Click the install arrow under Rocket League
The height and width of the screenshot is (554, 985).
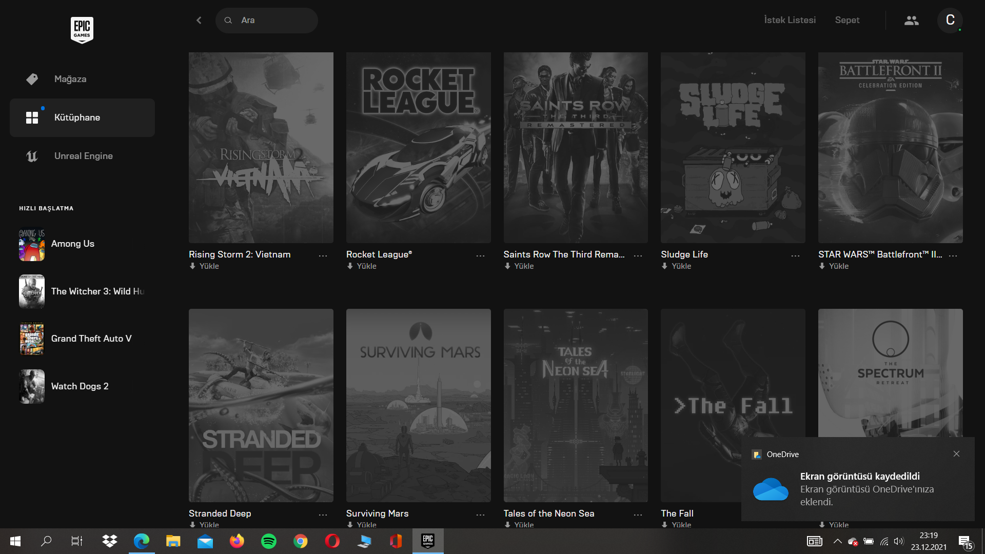coord(350,266)
